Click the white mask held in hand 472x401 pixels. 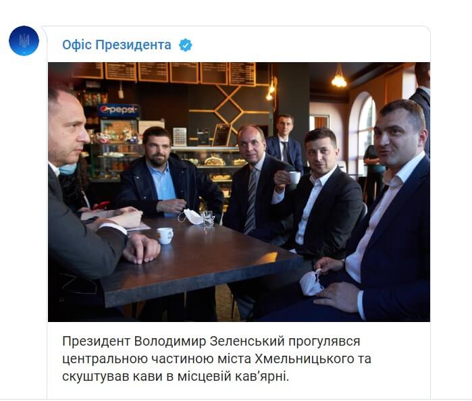tap(311, 283)
